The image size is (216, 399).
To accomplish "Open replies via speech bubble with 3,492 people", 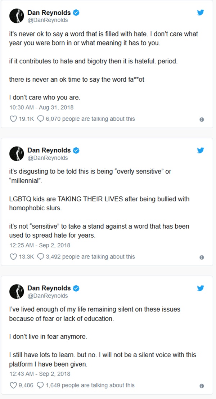I will [41, 257].
